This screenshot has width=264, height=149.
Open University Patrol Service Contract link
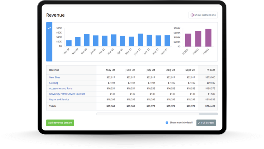coord(67,94)
